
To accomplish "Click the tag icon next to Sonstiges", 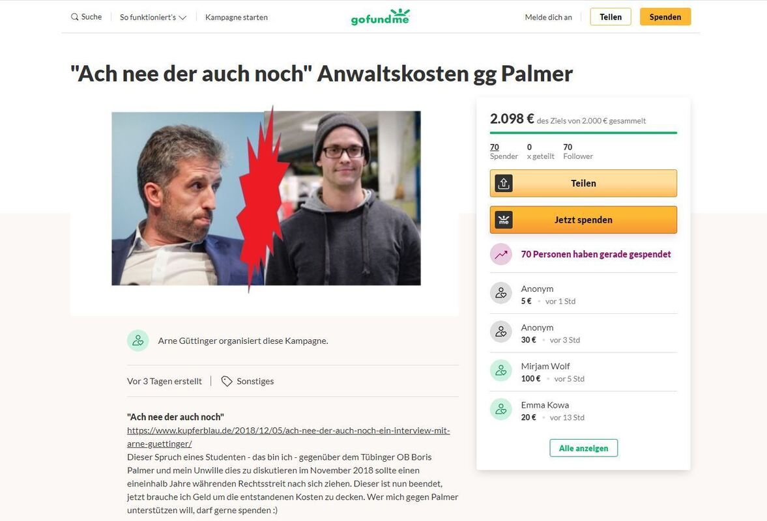I will tap(227, 381).
